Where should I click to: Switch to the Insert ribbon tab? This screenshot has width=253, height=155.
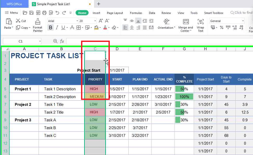tap(96, 13)
